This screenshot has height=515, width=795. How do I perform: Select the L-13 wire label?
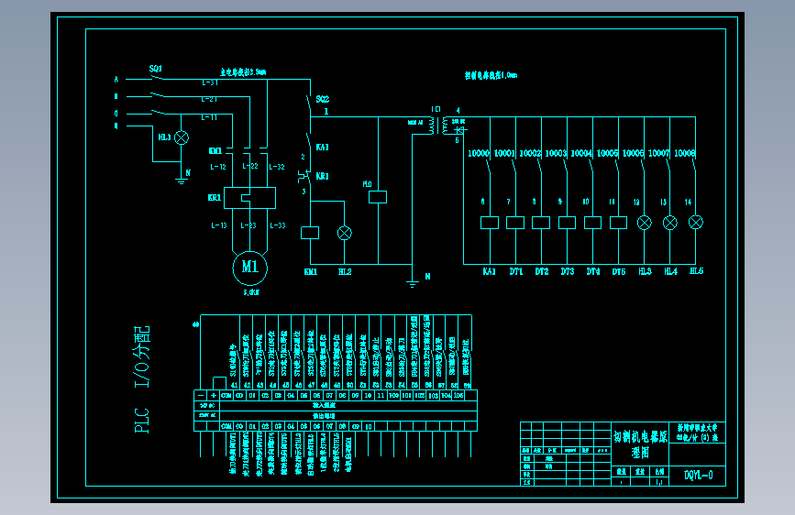point(219,225)
